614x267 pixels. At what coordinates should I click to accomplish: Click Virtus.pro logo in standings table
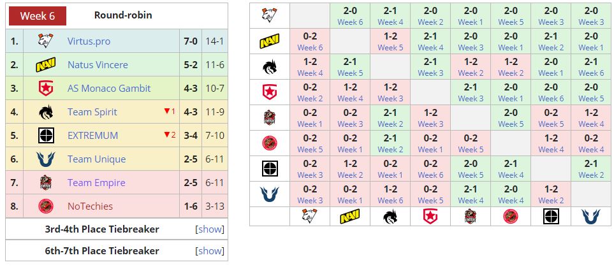(x=45, y=41)
